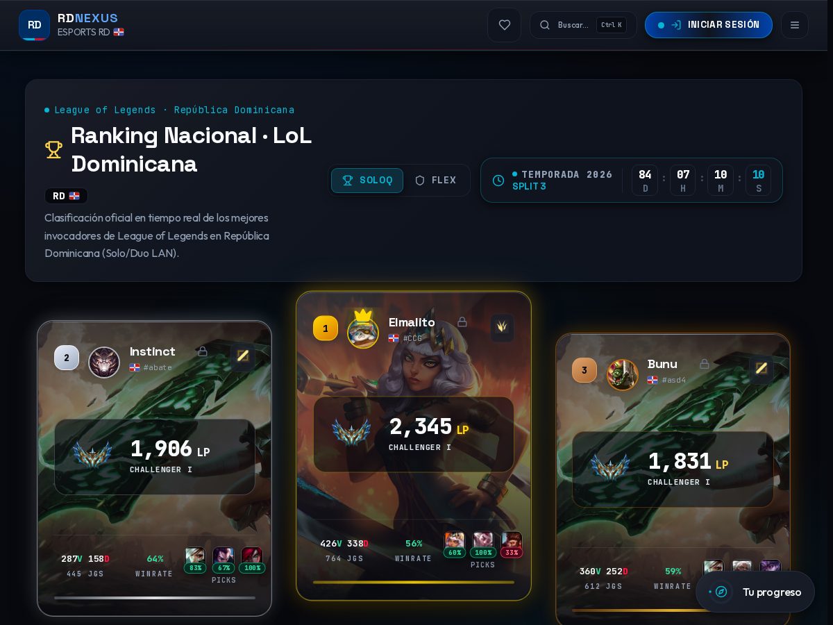Click the progress bar under Elmalito's stats
Screen dimensions: 833x625
(x=414, y=582)
